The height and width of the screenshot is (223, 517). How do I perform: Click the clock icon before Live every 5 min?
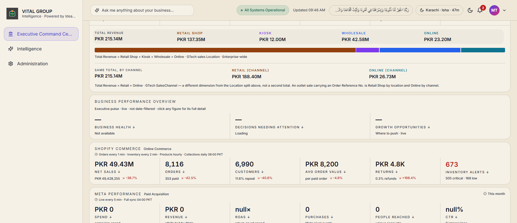tap(96, 200)
